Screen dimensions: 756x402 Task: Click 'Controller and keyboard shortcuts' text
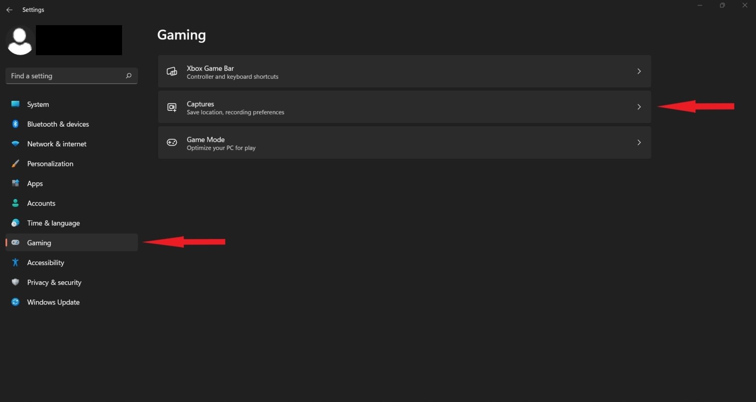pos(232,77)
